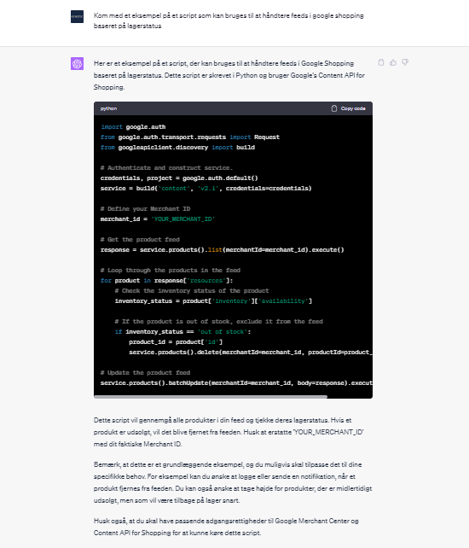Copy the assistant response with clipboard icon

point(381,62)
